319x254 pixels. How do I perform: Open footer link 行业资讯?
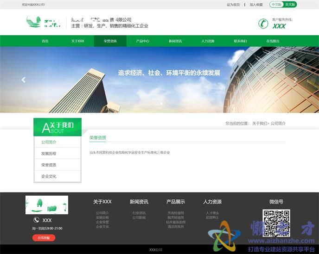click(139, 213)
